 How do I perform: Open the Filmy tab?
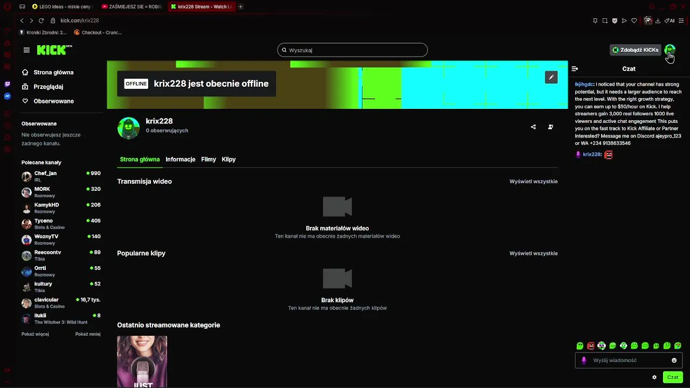click(x=209, y=160)
